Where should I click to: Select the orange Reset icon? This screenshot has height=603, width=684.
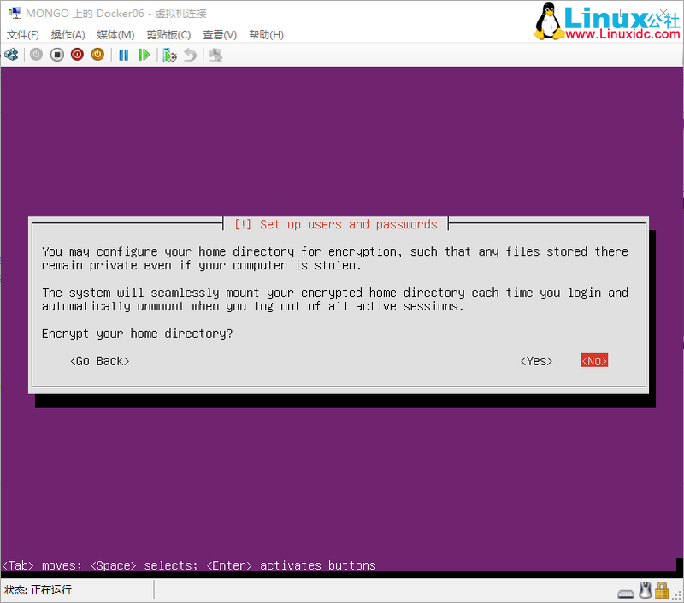coord(97,54)
